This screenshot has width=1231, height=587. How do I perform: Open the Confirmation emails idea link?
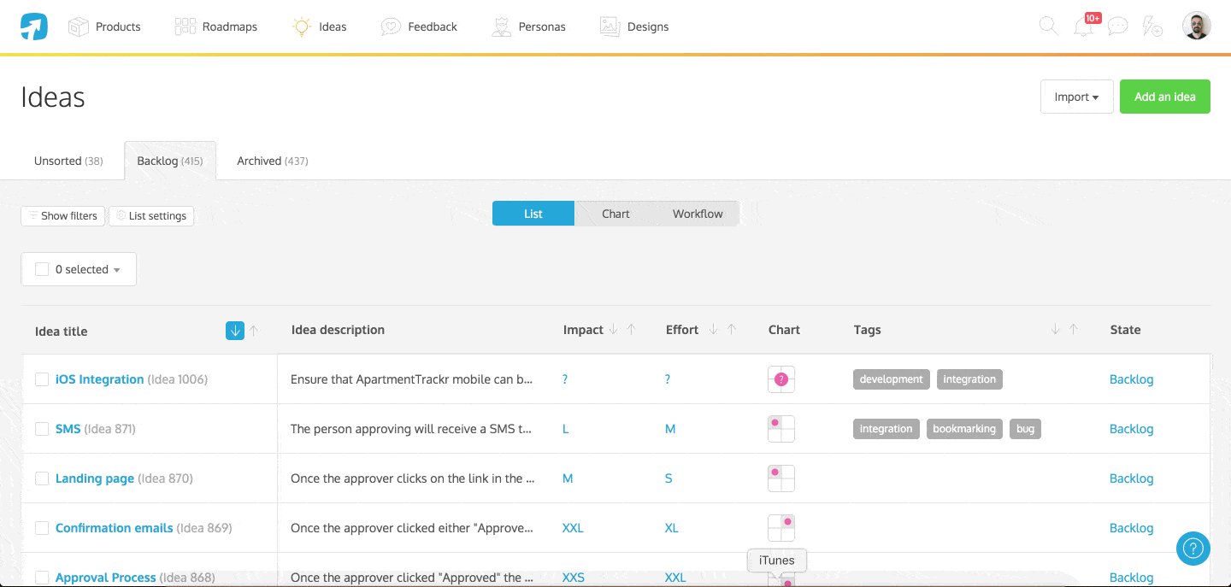[114, 527]
